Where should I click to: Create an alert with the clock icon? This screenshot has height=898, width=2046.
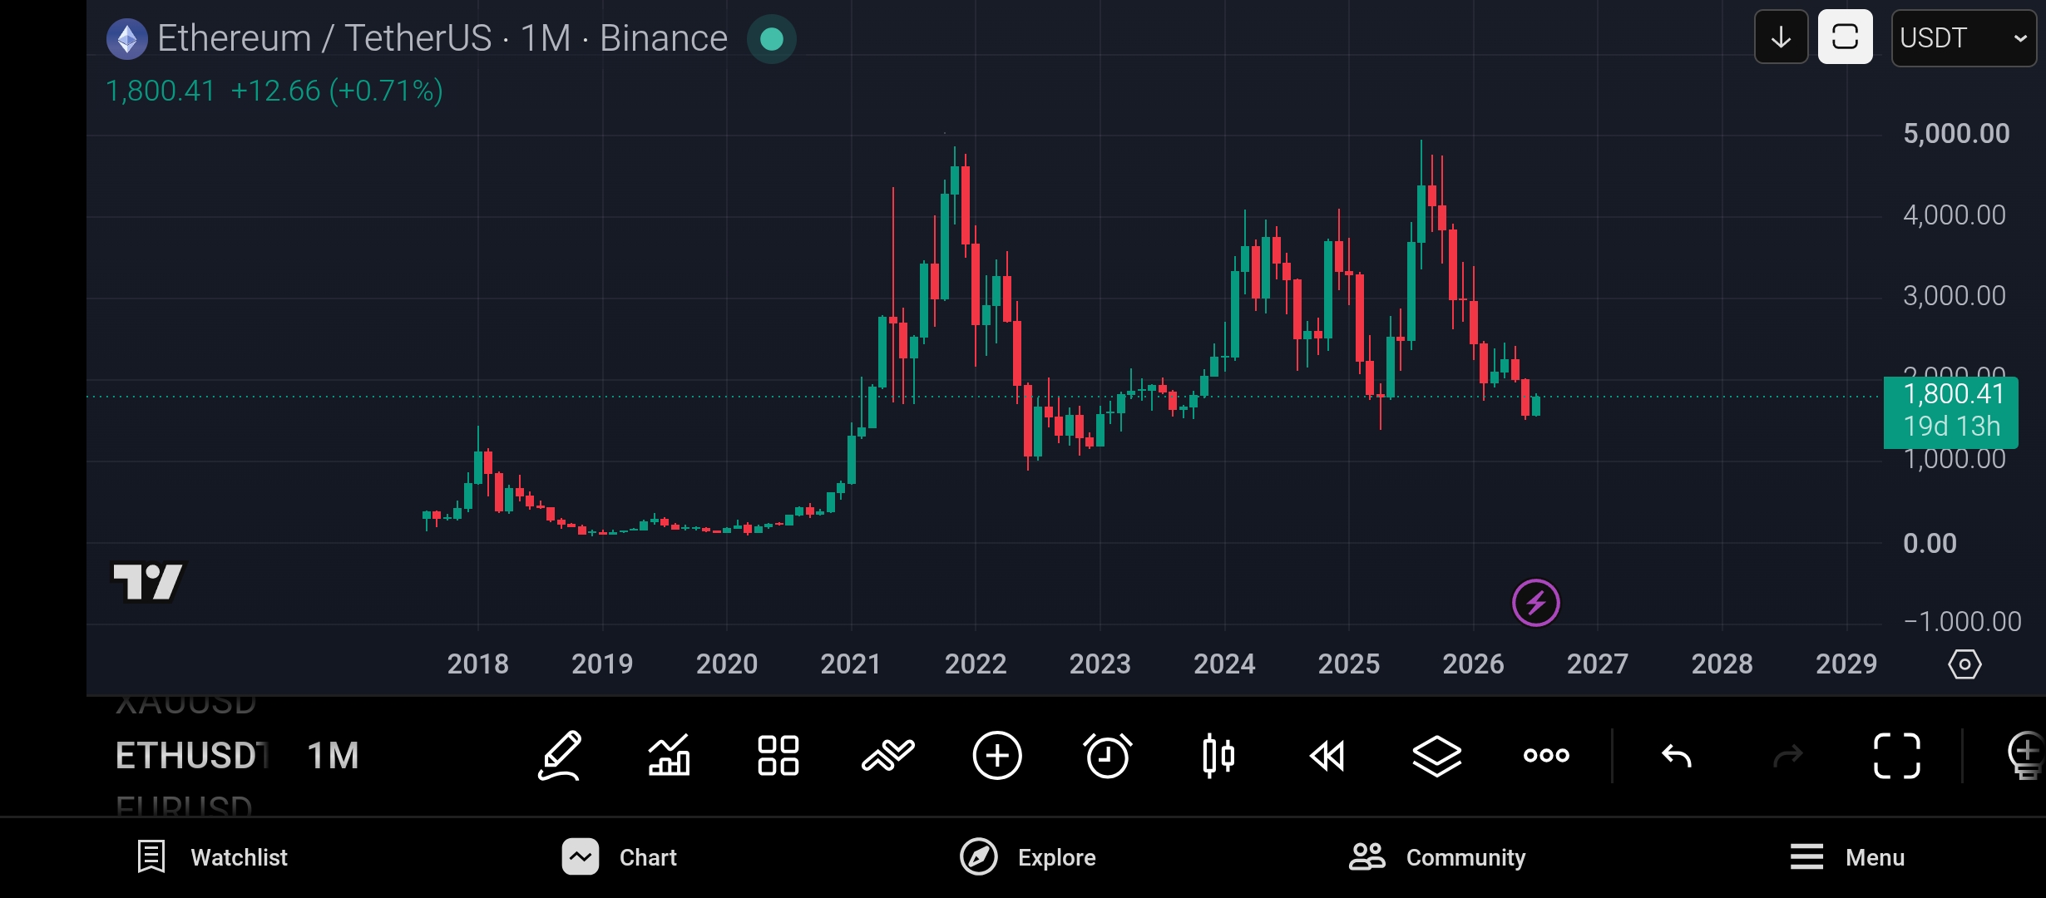tap(1107, 756)
